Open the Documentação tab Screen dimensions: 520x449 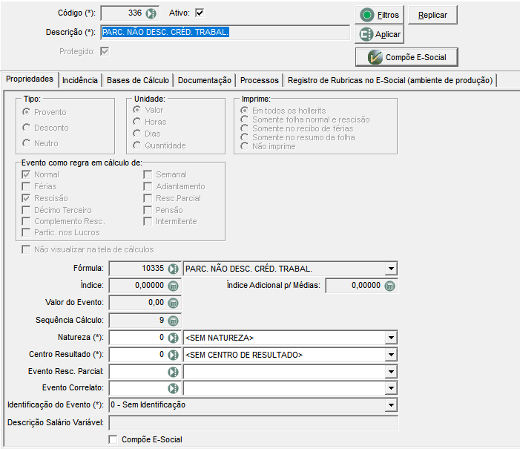pos(204,80)
